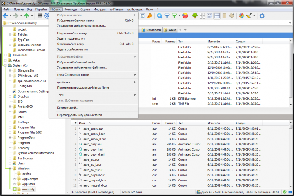This screenshot has width=294, height=196.
Task: Click the green Up arrow icon
Action: (27, 16)
